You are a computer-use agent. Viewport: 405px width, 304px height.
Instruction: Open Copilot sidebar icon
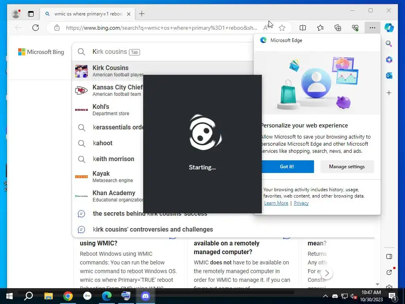tap(389, 28)
